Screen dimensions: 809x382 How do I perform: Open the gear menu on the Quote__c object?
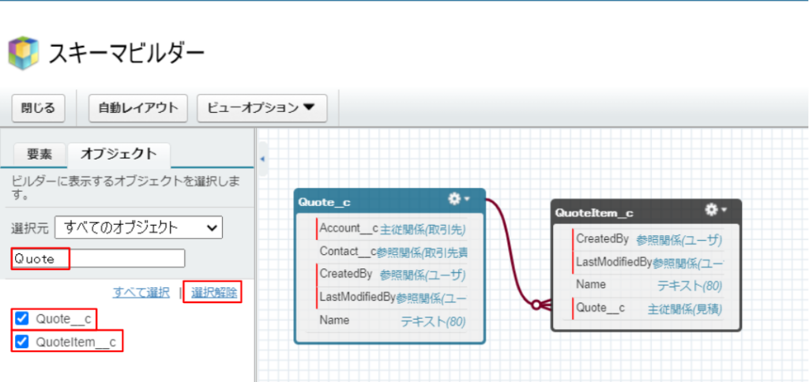(459, 199)
